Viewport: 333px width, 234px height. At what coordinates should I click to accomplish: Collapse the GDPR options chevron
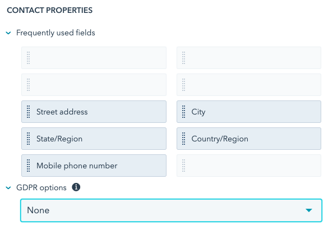tap(8, 187)
